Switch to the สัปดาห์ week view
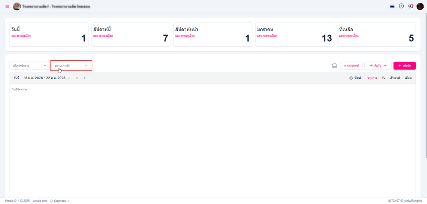Image resolution: width=427 pixels, height=204 pixels. click(x=395, y=78)
